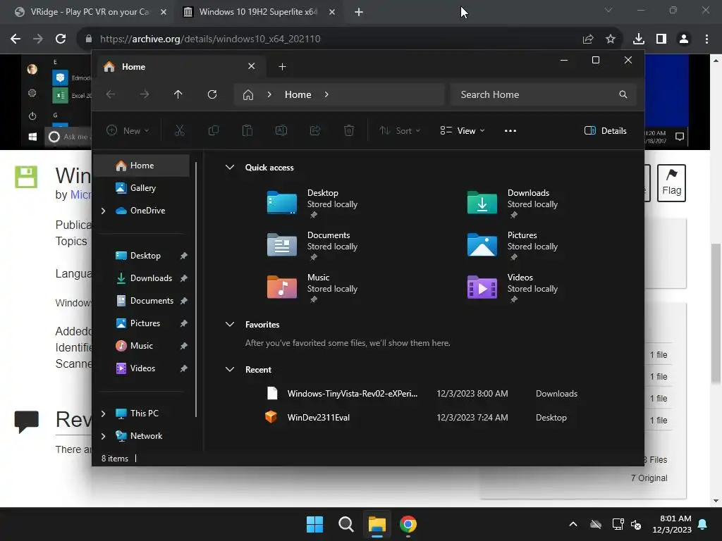Screen dimensions: 722x541
Task: Show hidden tray icons chevron
Action: [573, 524]
